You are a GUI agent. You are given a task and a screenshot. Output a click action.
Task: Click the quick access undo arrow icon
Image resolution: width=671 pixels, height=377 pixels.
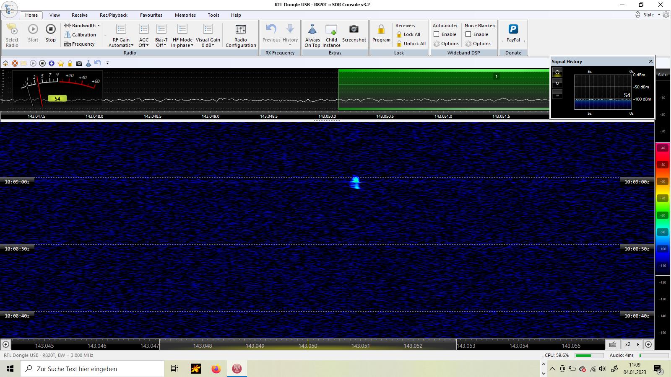(x=98, y=63)
